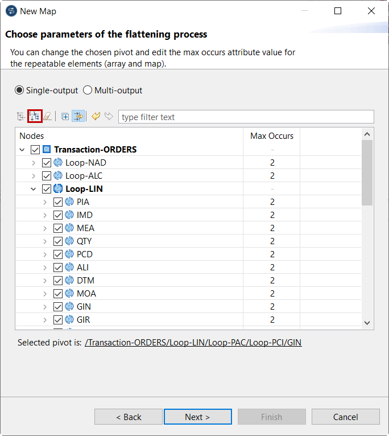This screenshot has width=389, height=436.
Task: Click the Expand All plus icon
Action: [65, 117]
